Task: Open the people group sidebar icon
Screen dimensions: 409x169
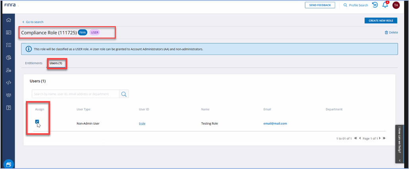Action: pos(8,95)
